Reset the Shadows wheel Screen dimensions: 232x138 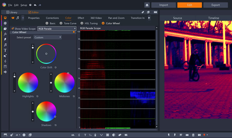(x=55, y=125)
